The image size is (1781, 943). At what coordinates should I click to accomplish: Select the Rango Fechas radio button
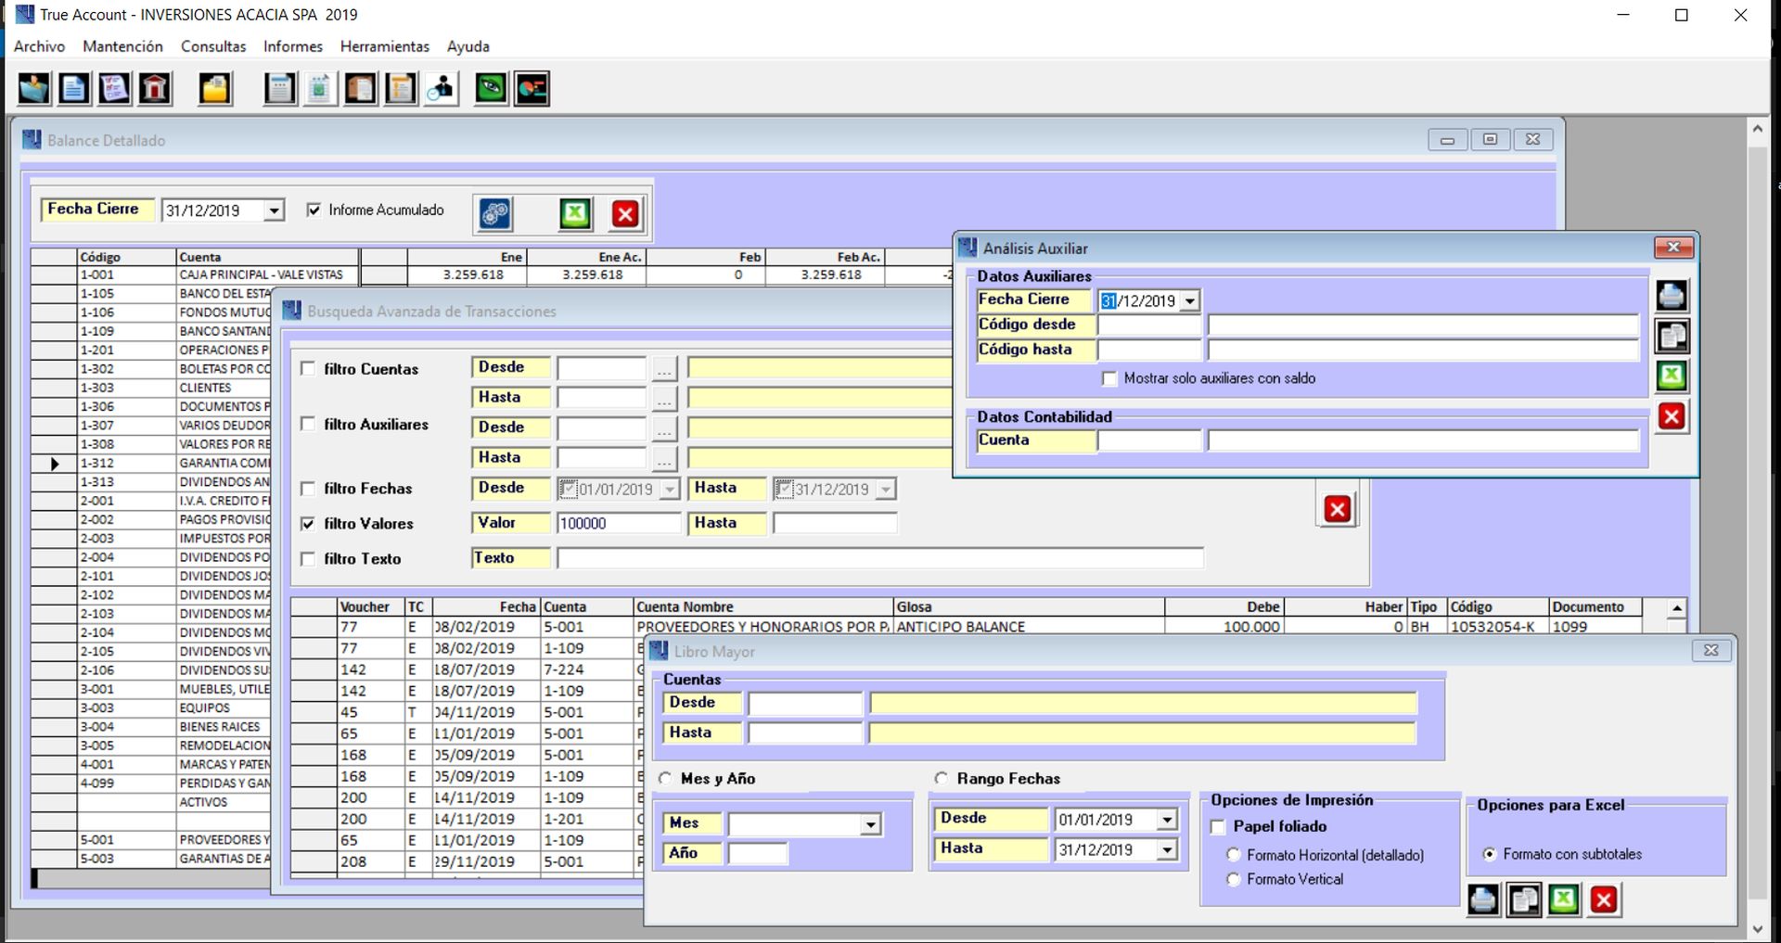pyautogui.click(x=942, y=779)
